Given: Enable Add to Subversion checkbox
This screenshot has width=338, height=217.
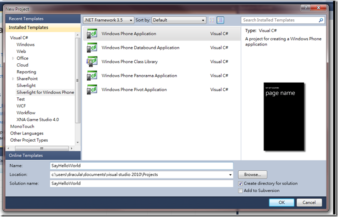Looking at the screenshot, I should coord(241,191).
